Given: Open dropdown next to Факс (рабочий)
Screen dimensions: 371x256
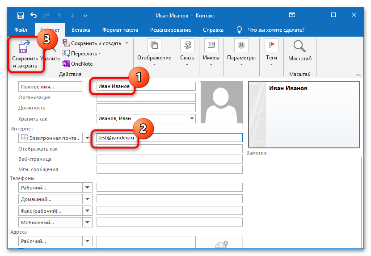Looking at the screenshot, I should click(87, 210).
